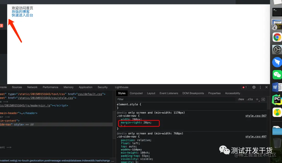Viewport: 282px width, 163px height.
Task: Open the Downloads folder in dock
Action: point(277,130)
